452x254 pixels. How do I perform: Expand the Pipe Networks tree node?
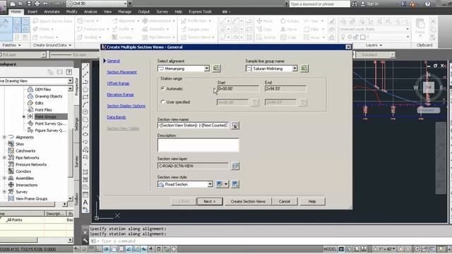coord(4,157)
